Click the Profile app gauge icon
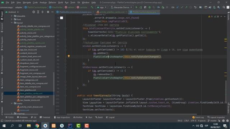This screenshot has height=129, width=230. (x=158, y=7)
